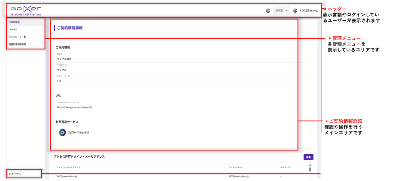Open 従量利用制限設定 settings page

click(x=18, y=44)
